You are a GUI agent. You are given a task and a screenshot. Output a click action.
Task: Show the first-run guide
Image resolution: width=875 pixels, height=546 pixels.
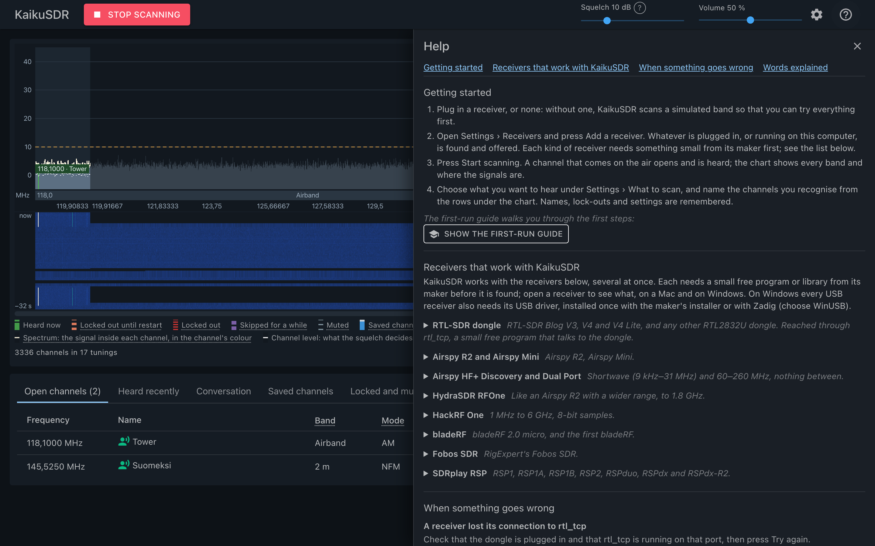coord(496,234)
